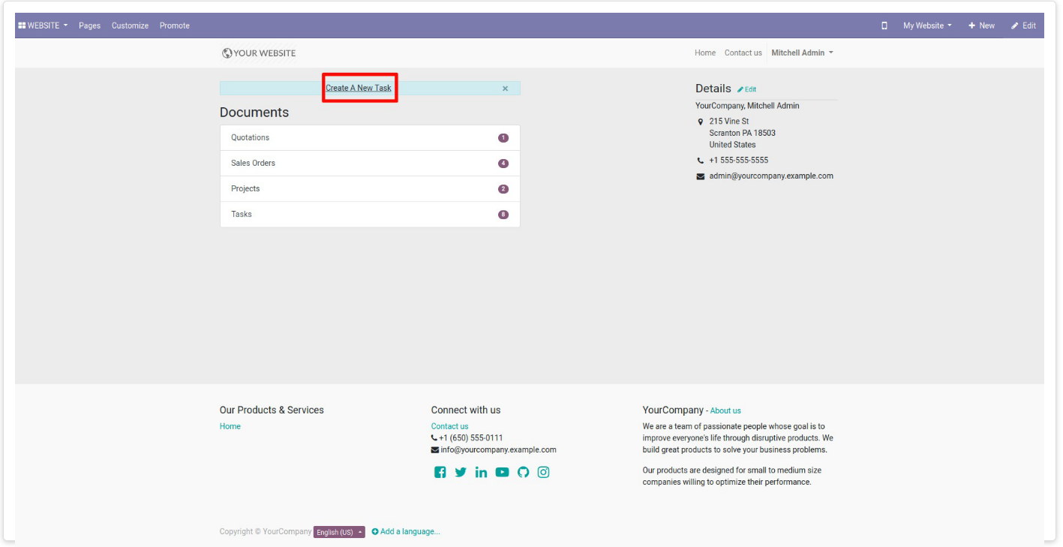The image size is (1063, 547).
Task: Click the Sales Orders count badge
Action: click(x=503, y=164)
